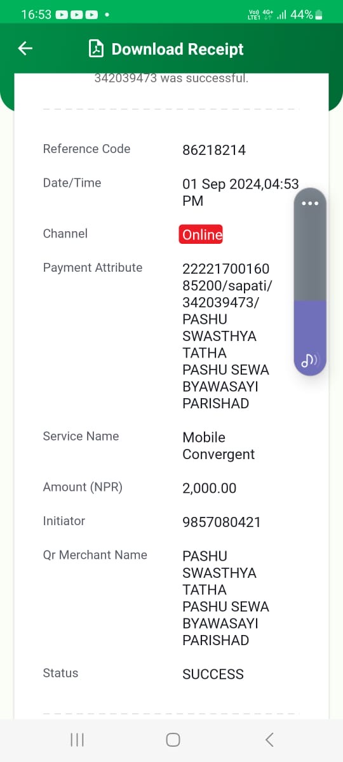Tap the sound note icon on floating panel
Image resolution: width=343 pixels, height=762 pixels.
pyautogui.click(x=310, y=360)
